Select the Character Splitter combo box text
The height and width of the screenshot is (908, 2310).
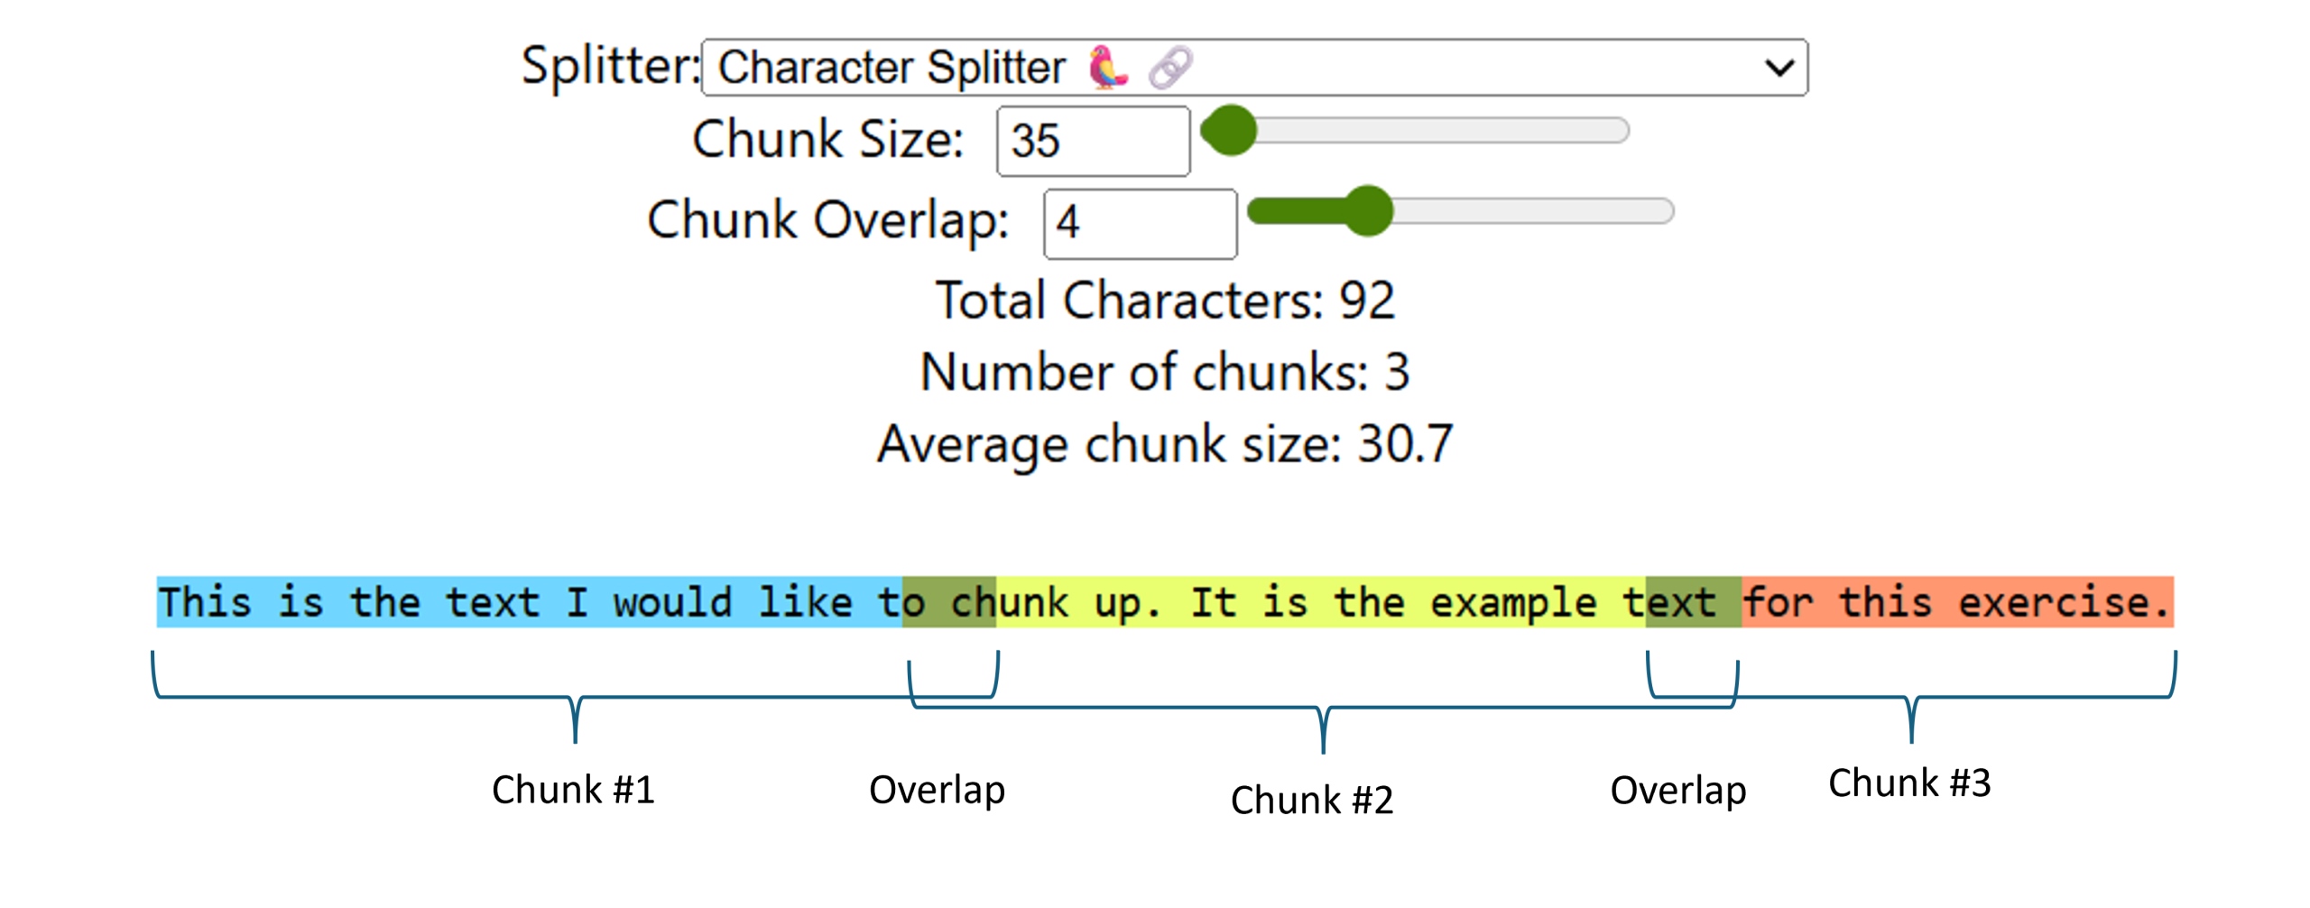coord(891,68)
